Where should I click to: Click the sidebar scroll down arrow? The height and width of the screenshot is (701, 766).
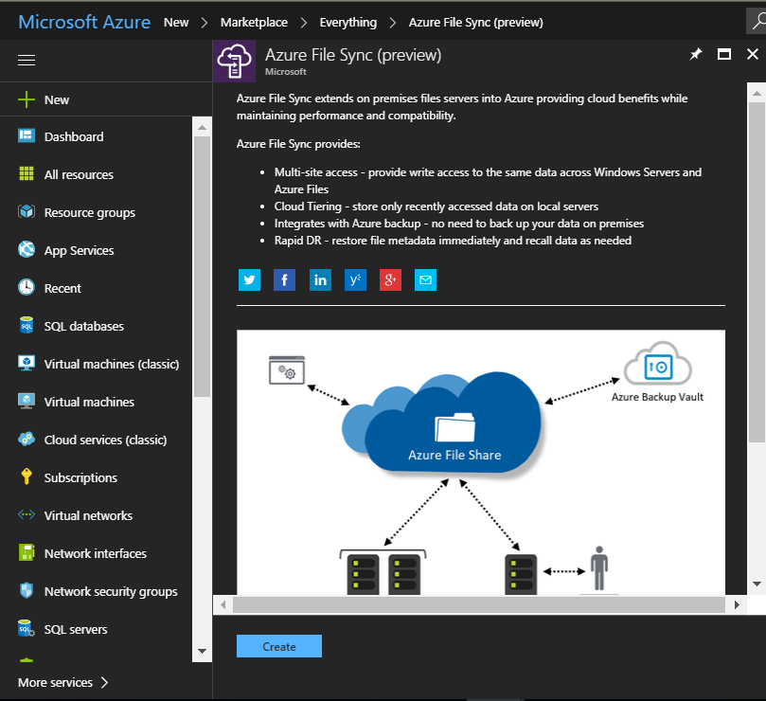pos(203,651)
